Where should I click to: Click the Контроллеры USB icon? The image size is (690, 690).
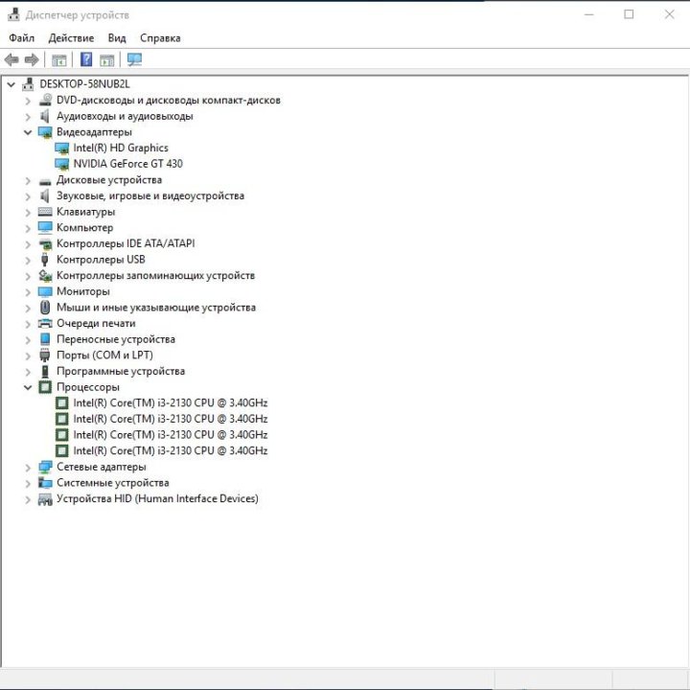(x=45, y=260)
